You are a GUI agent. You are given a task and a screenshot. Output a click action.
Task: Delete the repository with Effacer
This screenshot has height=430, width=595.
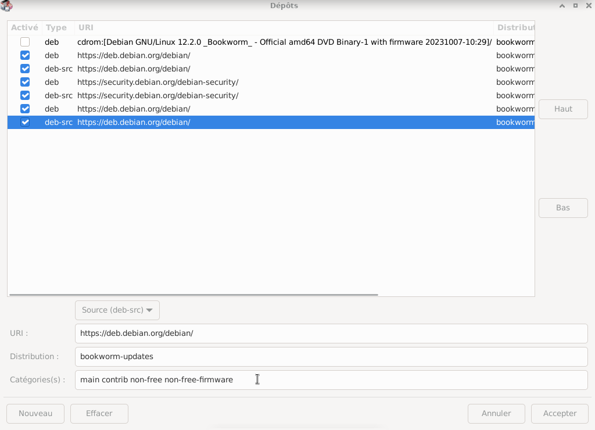click(x=99, y=413)
